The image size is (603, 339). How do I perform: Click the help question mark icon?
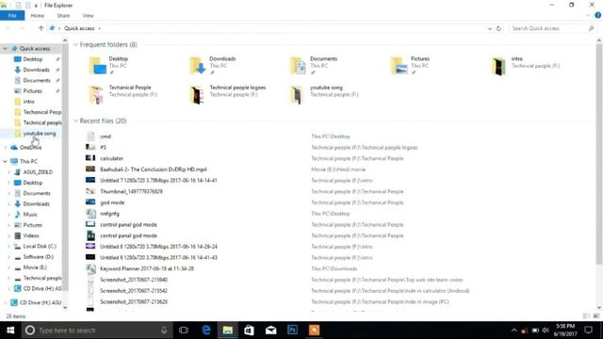pos(598,15)
